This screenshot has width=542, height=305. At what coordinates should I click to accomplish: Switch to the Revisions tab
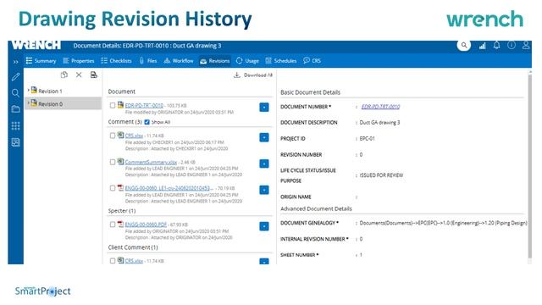(x=214, y=61)
